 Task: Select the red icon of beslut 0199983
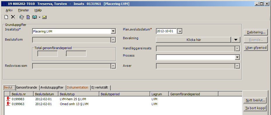click(x=8, y=99)
